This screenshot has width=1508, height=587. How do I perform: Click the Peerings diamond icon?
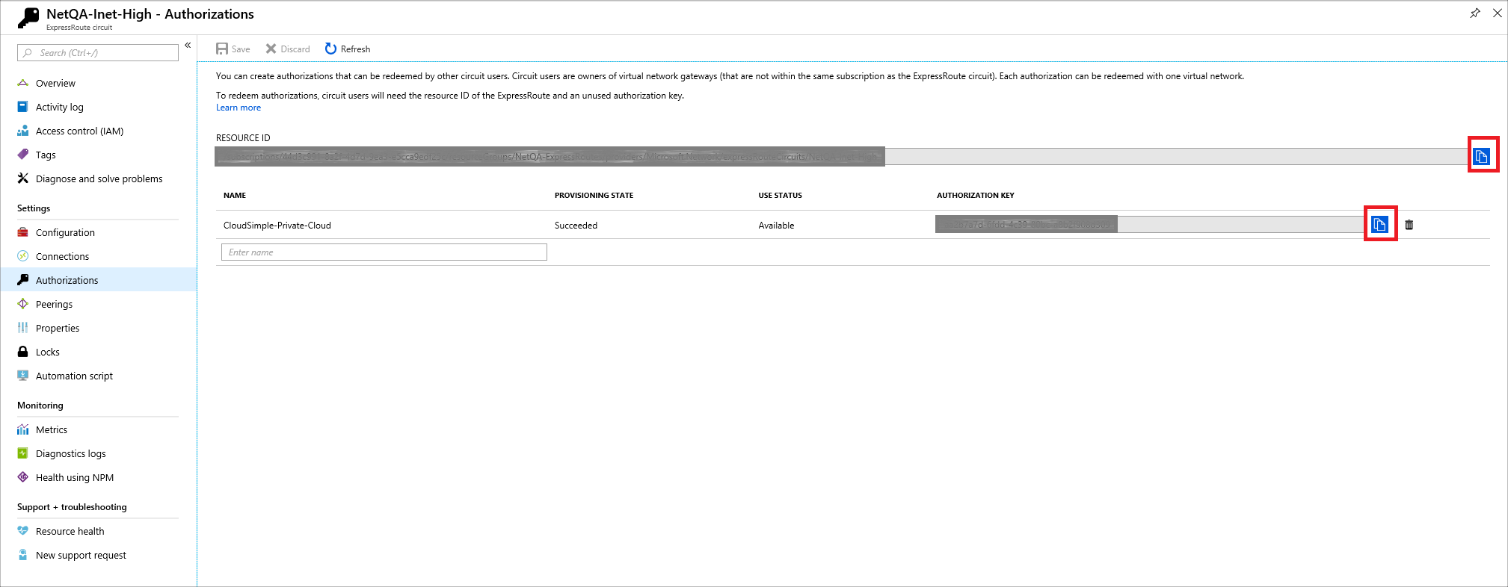(22, 304)
